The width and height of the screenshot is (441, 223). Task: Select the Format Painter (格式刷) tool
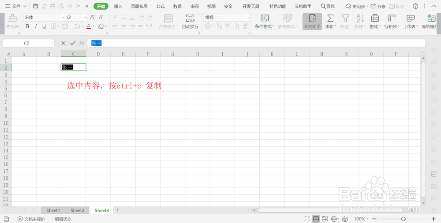(12, 22)
